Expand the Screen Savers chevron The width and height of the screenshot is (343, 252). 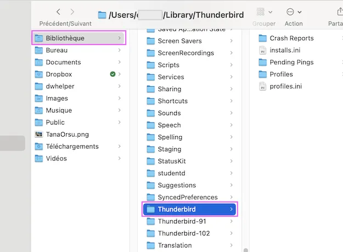coord(231,41)
